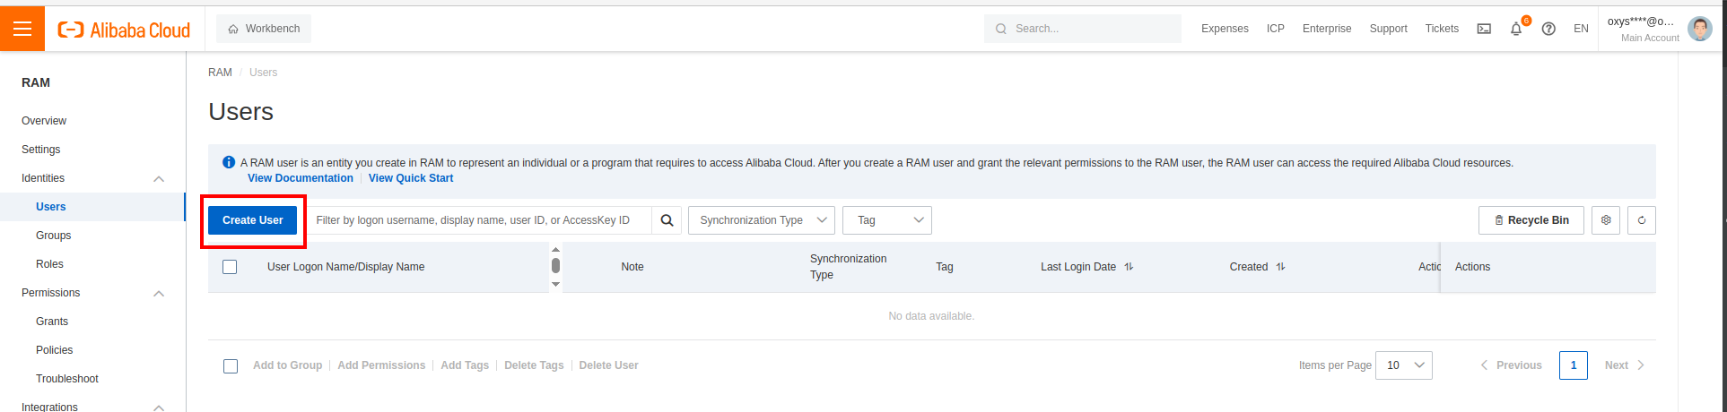Click the account avatar picture

tap(1699, 29)
